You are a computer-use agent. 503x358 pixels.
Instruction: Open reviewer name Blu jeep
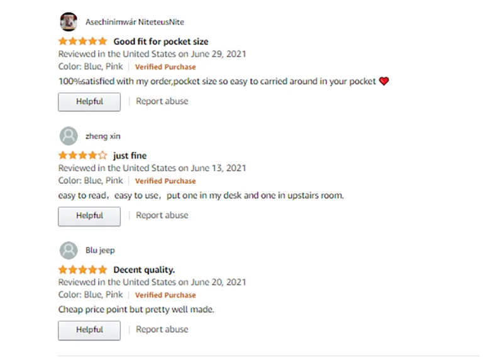[x=100, y=251]
